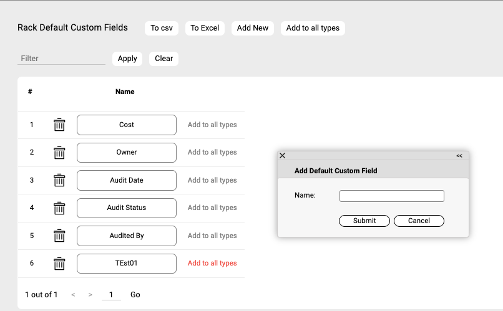This screenshot has width=503, height=311.
Task: Export fields using To Excel button
Action: (x=205, y=28)
